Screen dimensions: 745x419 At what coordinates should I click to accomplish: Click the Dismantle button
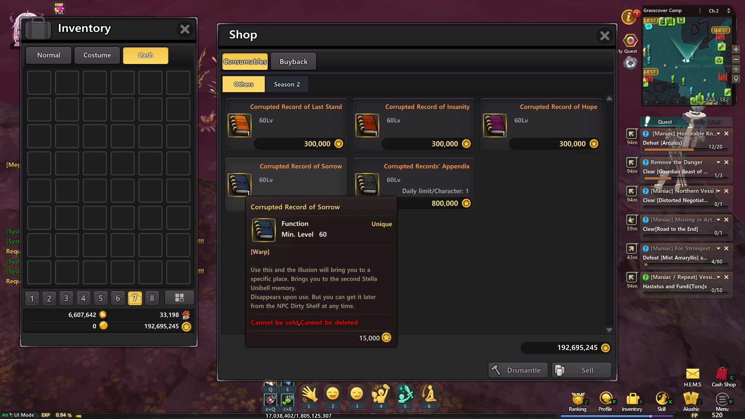(x=518, y=370)
